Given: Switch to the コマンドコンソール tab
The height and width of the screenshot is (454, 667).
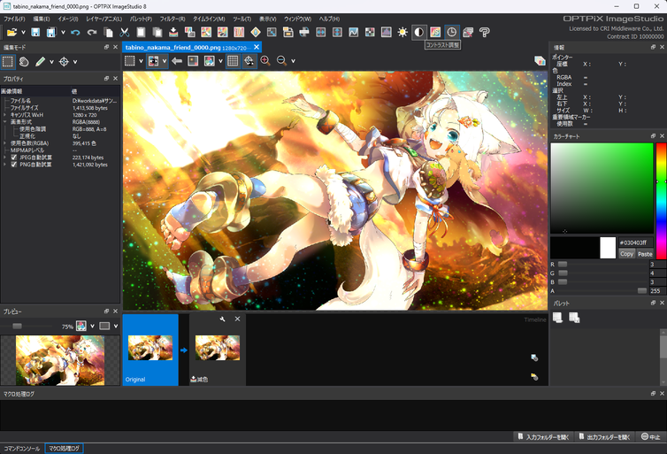Looking at the screenshot, I should (22, 449).
